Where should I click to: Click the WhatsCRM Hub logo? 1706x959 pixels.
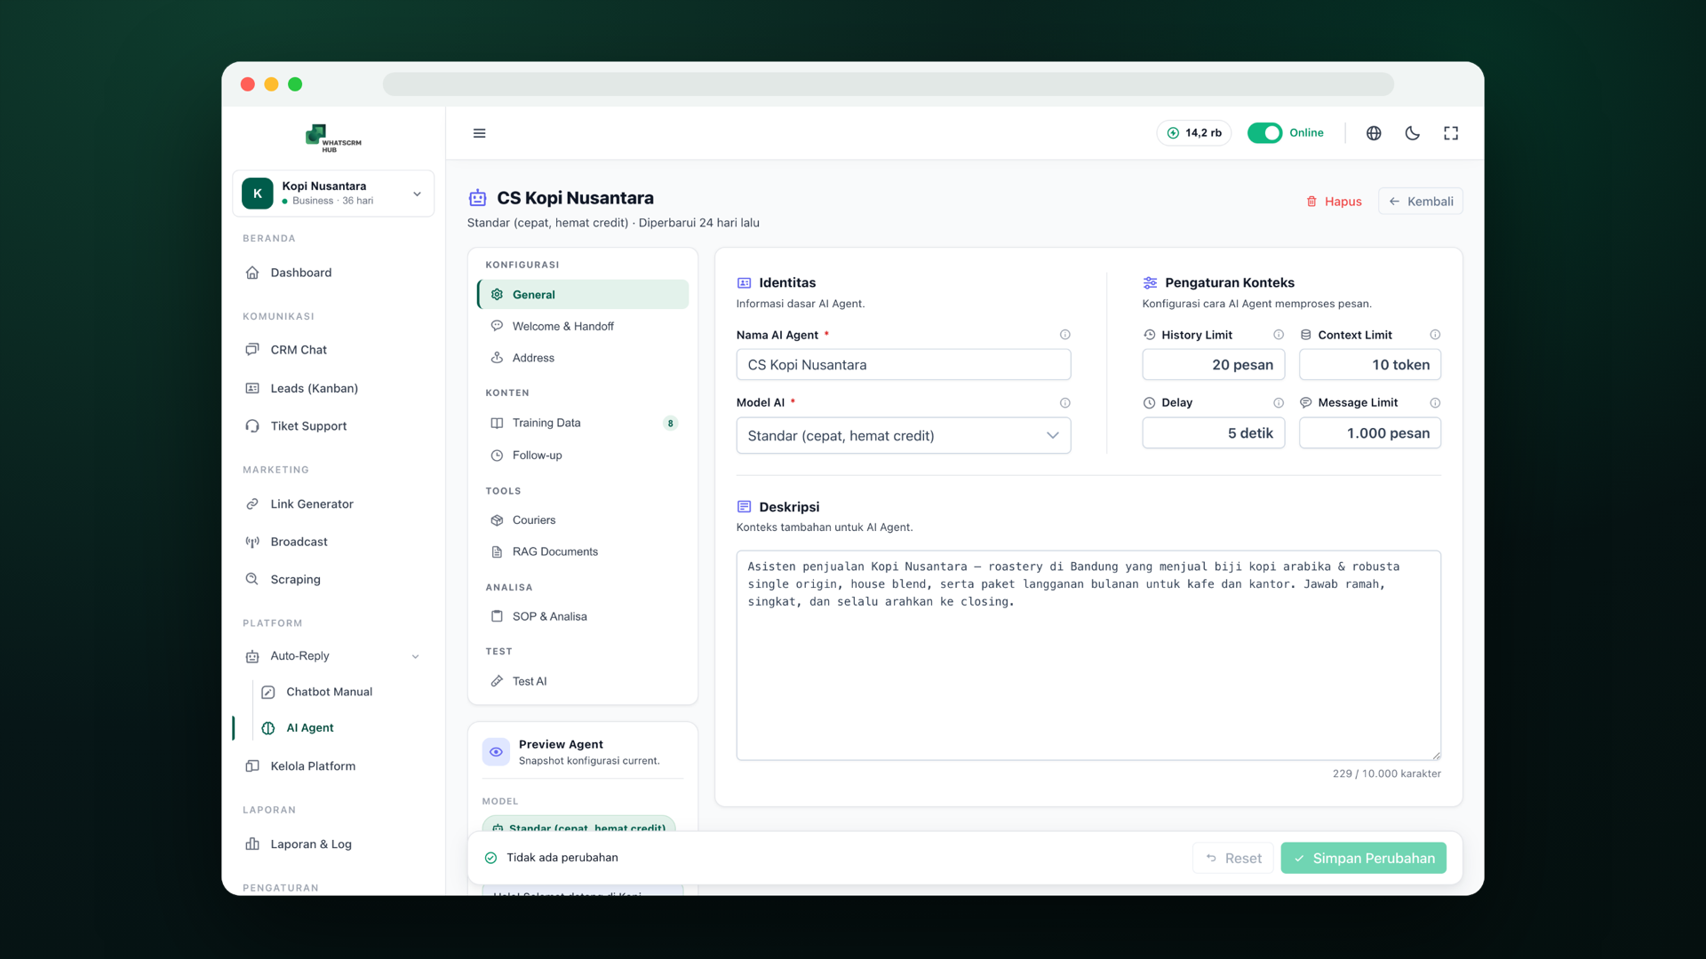[x=333, y=138]
